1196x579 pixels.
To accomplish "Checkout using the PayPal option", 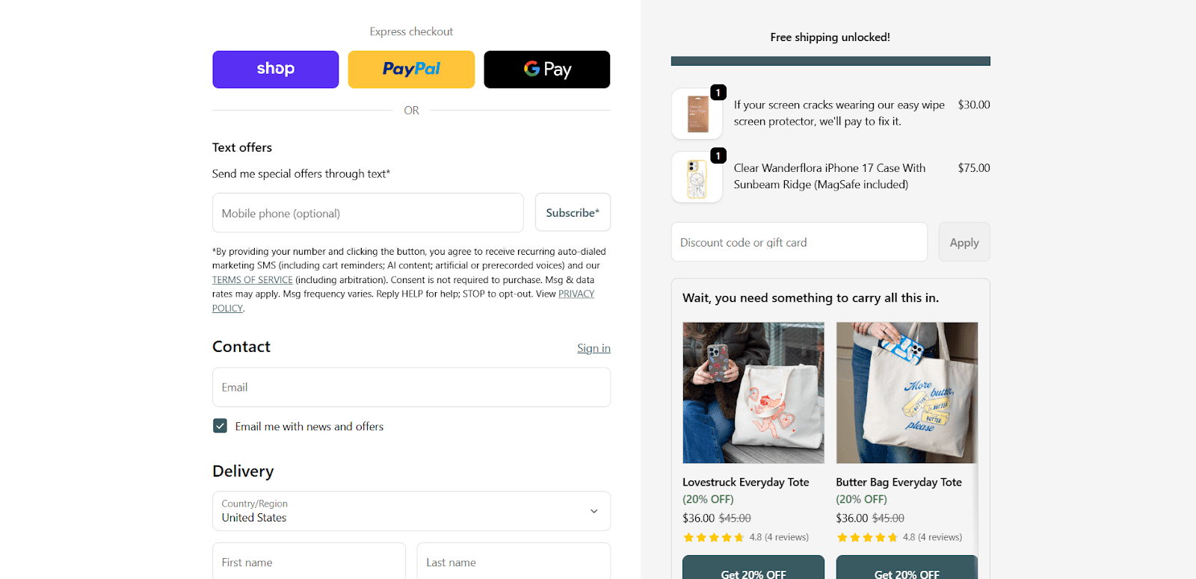I will 410,69.
